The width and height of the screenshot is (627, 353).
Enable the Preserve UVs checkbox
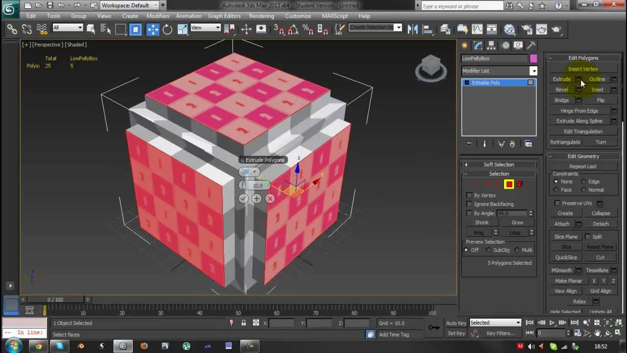tap(557, 203)
